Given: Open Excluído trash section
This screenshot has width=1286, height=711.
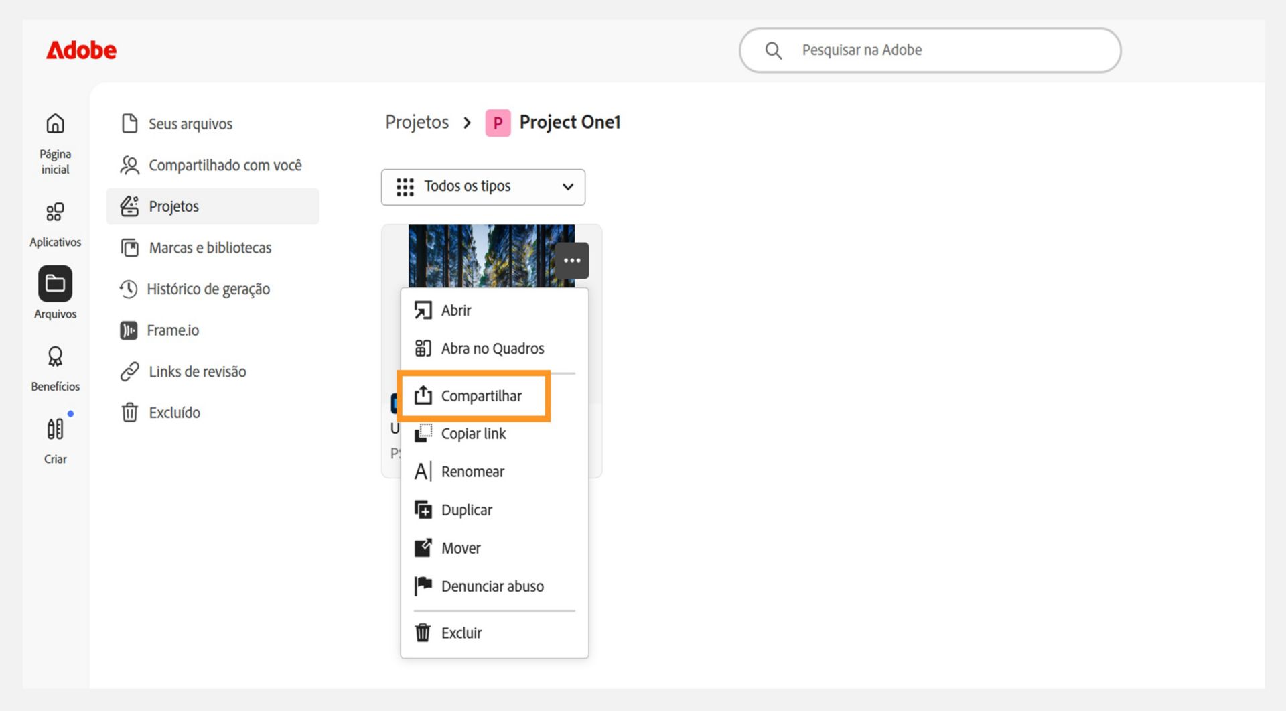Looking at the screenshot, I should coord(213,413).
